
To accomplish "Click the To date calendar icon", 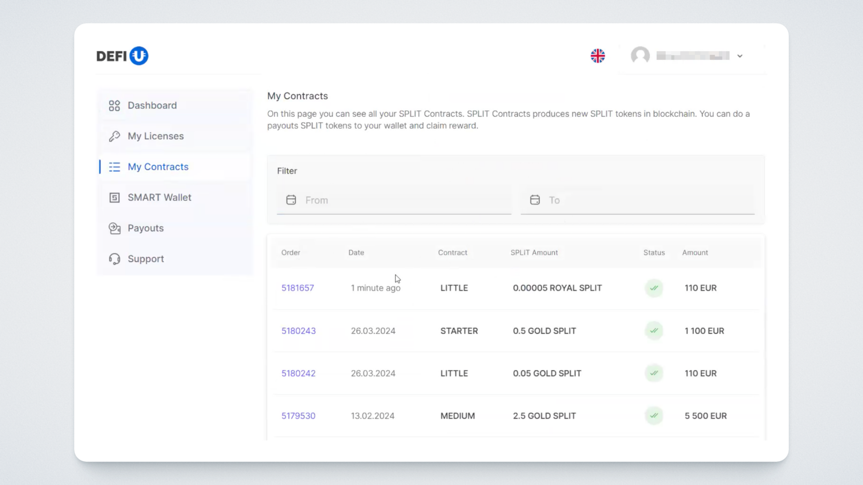I will [534, 200].
